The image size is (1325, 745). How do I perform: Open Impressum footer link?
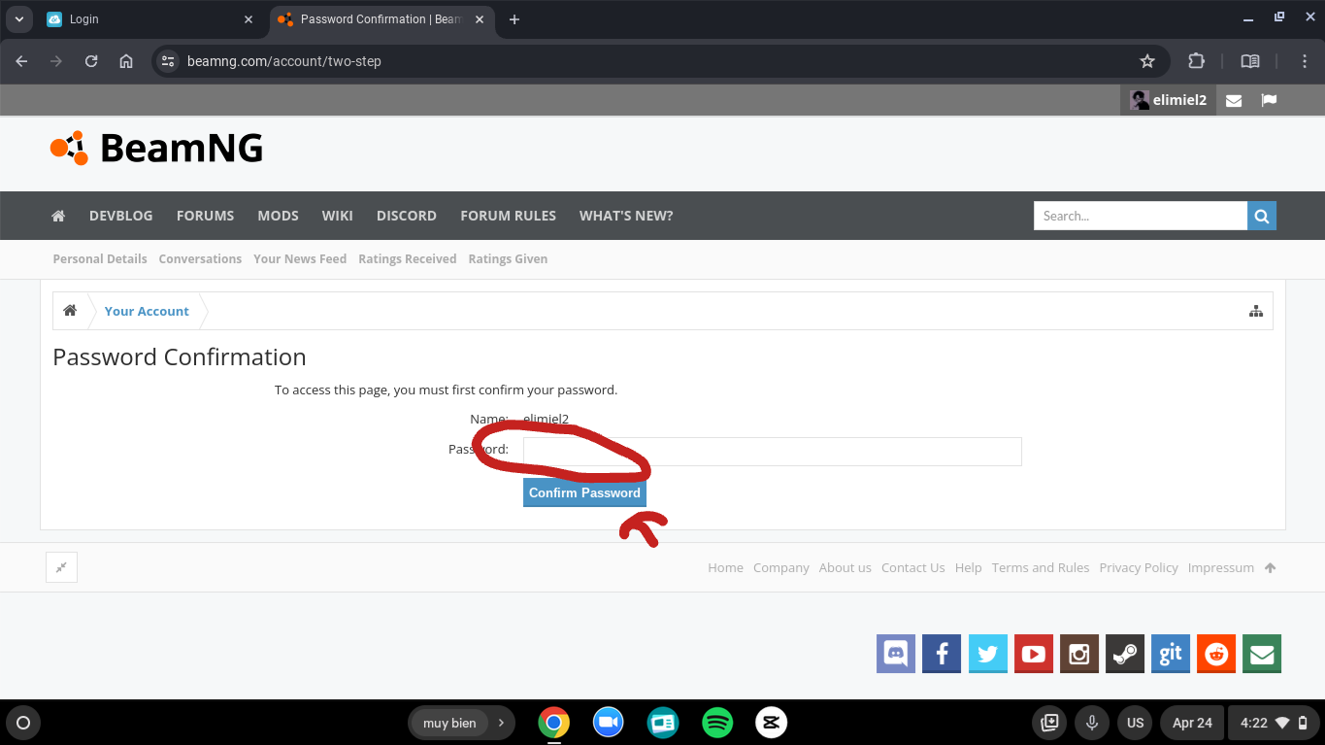tap(1221, 567)
